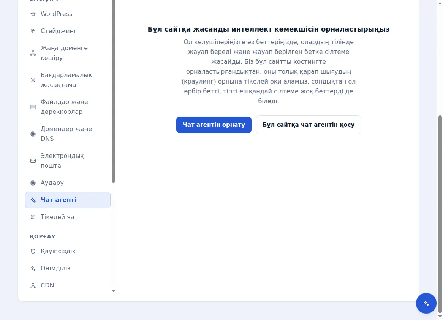The image size is (443, 320).
Task: Click the main page vertical scrollbar thumb
Action: [x=440, y=214]
